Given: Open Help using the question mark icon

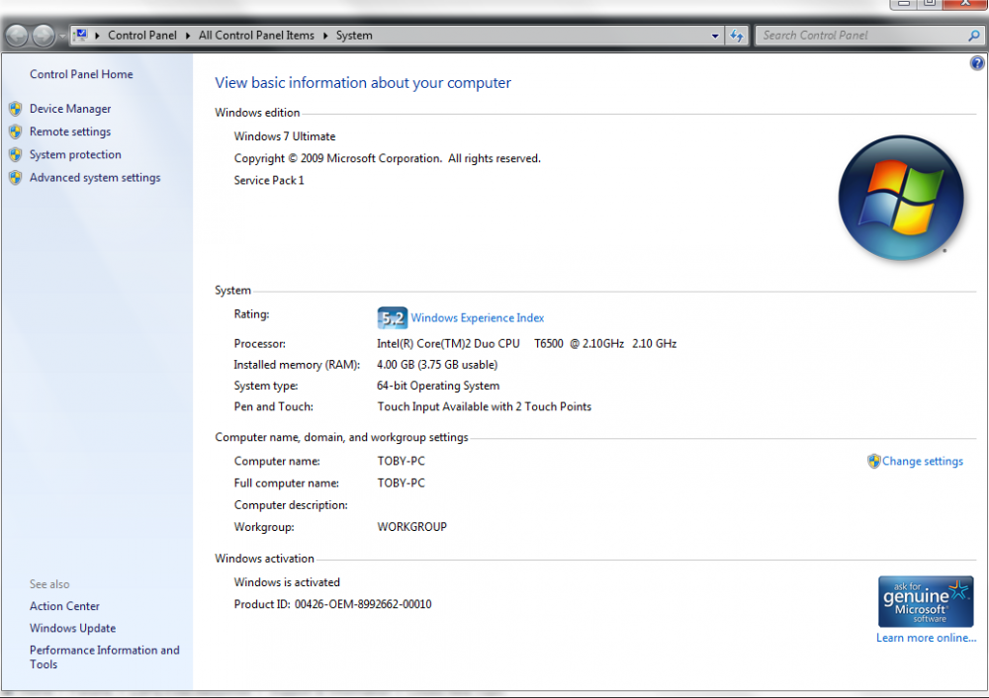Looking at the screenshot, I should point(977,62).
